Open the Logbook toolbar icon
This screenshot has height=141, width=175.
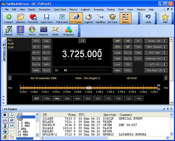(x=89, y=18)
